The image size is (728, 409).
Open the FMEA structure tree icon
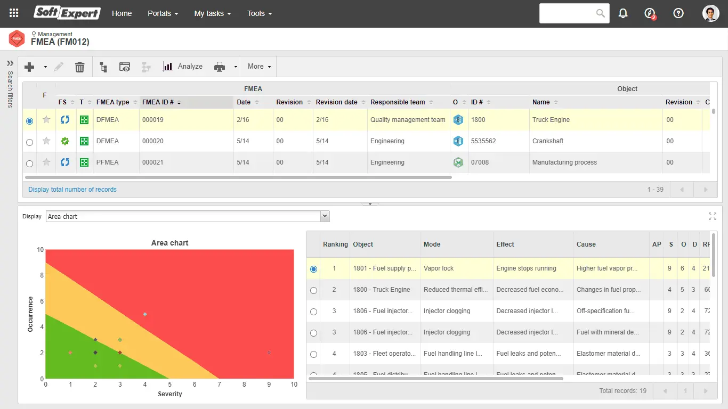click(x=103, y=67)
